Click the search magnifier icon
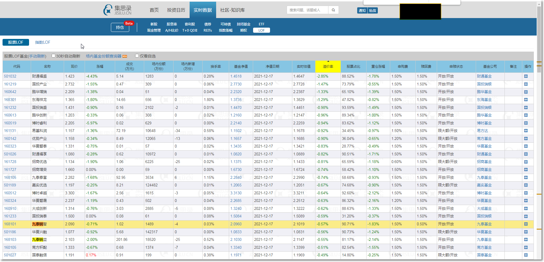 click(333, 10)
